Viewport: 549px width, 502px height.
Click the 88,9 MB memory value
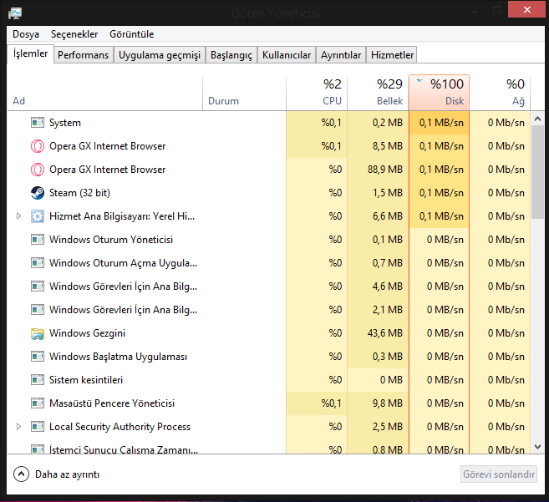point(385,170)
